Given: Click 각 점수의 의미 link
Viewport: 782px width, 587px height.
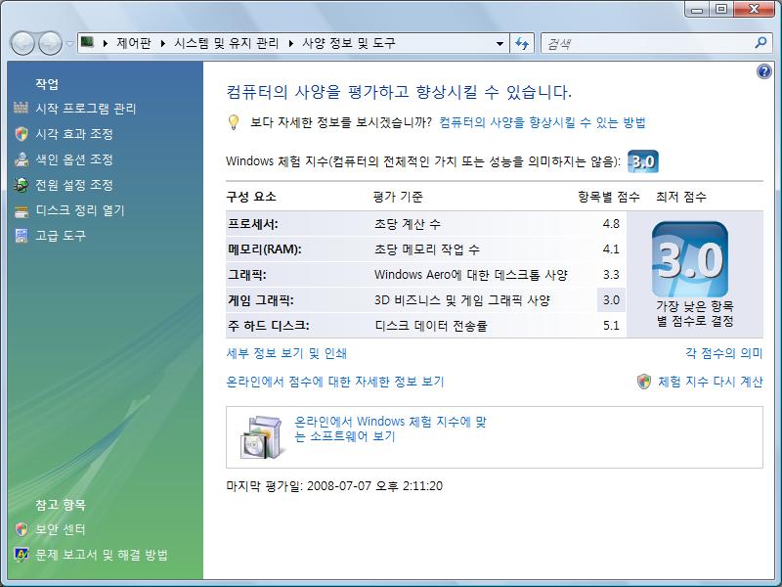Looking at the screenshot, I should [x=724, y=353].
